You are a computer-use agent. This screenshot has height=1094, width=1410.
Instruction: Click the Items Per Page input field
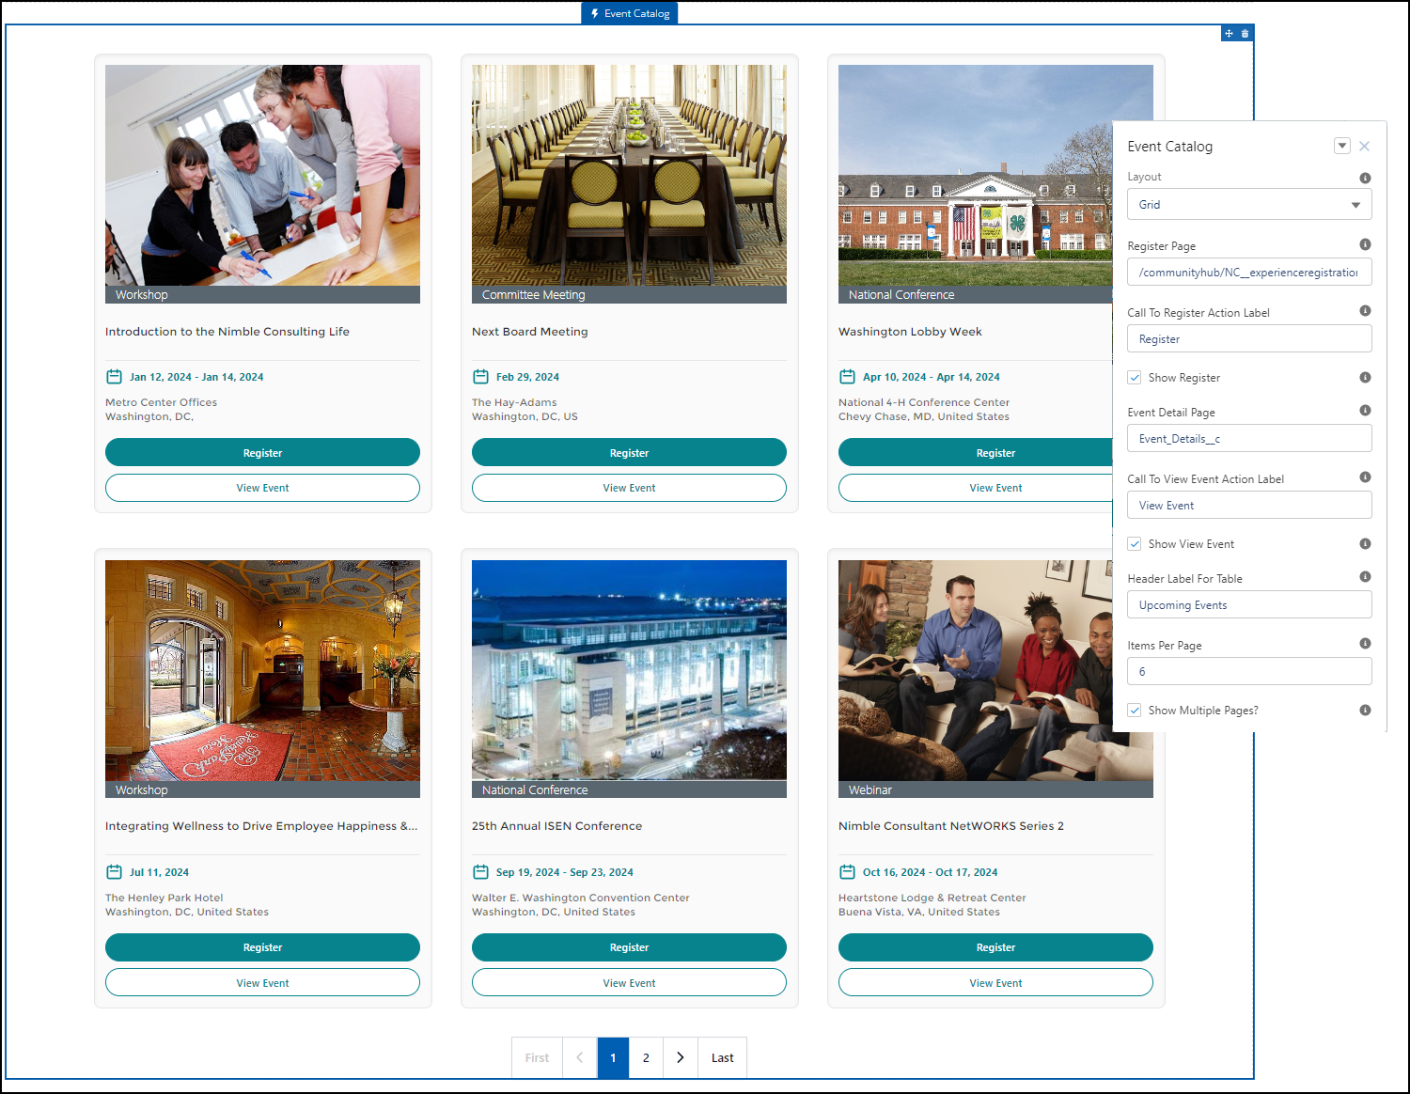[1248, 672]
